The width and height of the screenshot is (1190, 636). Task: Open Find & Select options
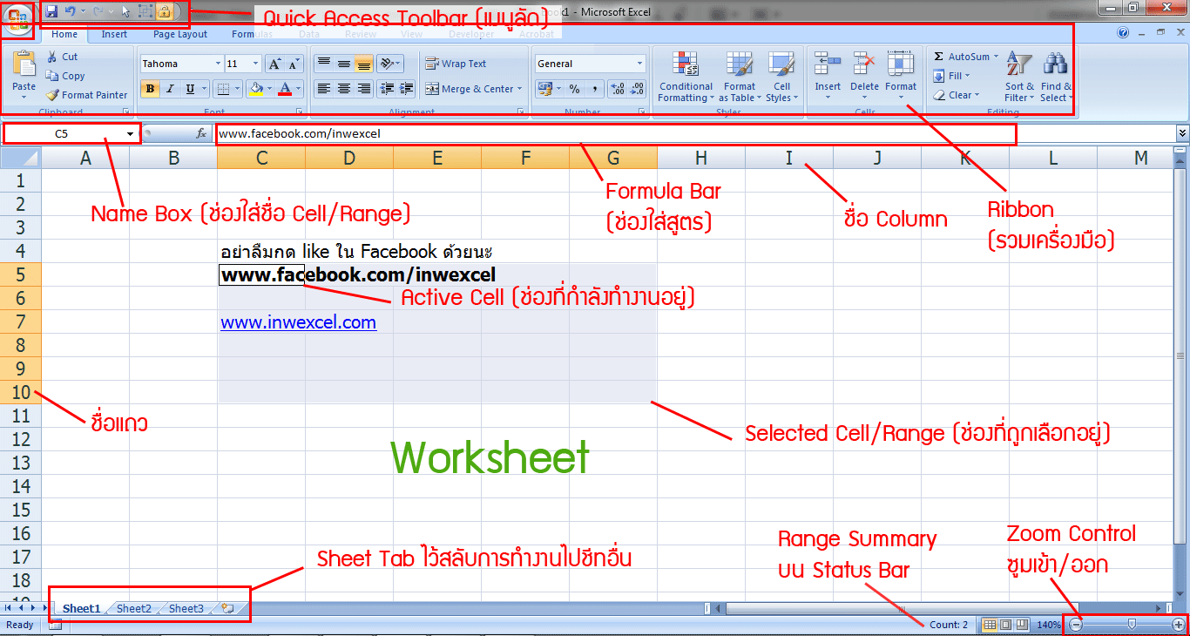[x=1056, y=77]
